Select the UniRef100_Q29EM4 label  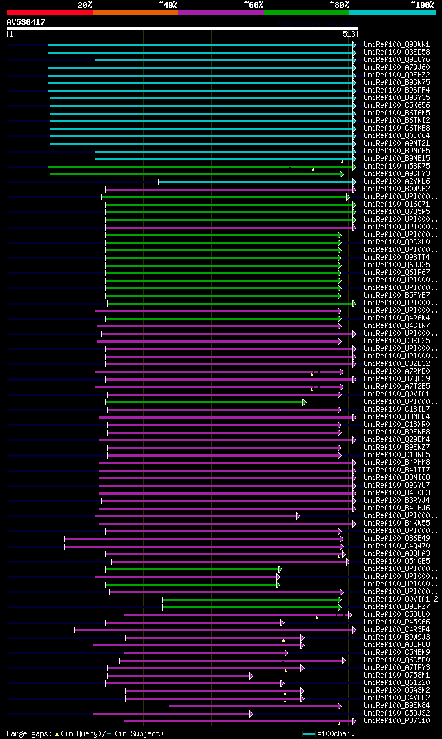click(396, 440)
